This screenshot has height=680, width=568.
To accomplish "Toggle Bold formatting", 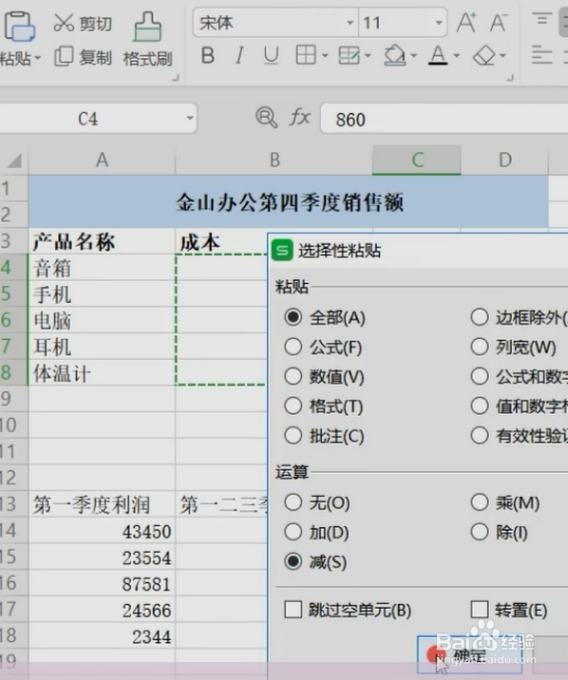I will click(x=208, y=56).
